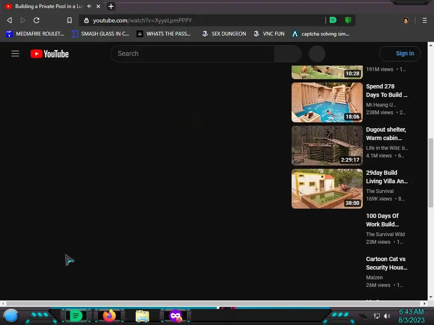Image resolution: width=434 pixels, height=325 pixels.
Task: Click the 23M views text
Action: pyautogui.click(x=378, y=242)
